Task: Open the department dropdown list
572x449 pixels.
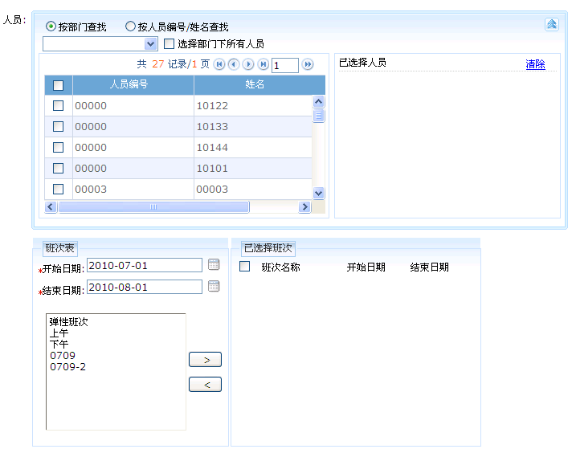Action: (150, 44)
